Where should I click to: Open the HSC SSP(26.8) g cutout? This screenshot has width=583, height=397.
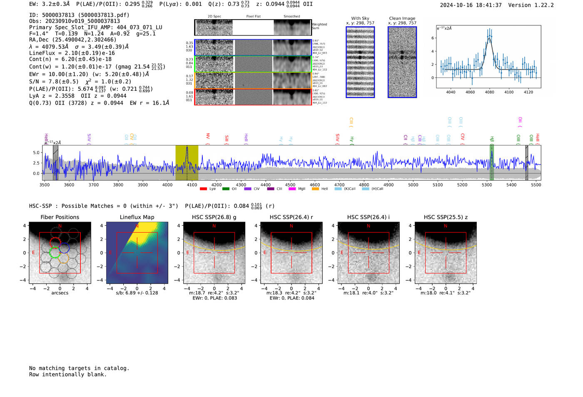(214, 253)
